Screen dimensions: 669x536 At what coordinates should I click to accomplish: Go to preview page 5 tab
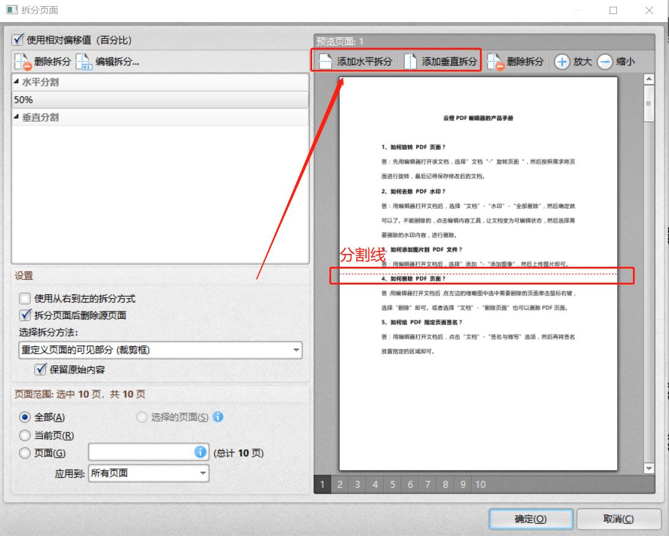392,485
